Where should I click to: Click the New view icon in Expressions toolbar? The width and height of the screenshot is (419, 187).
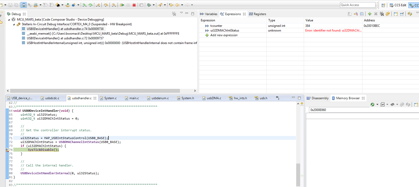pyautogui.click(x=396, y=14)
